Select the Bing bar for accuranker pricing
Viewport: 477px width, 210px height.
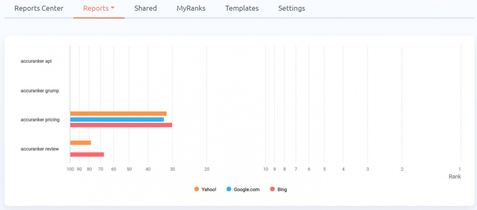pyautogui.click(x=121, y=125)
